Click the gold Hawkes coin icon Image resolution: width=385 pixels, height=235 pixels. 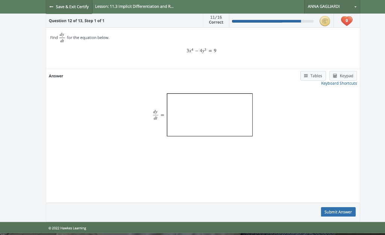point(324,21)
